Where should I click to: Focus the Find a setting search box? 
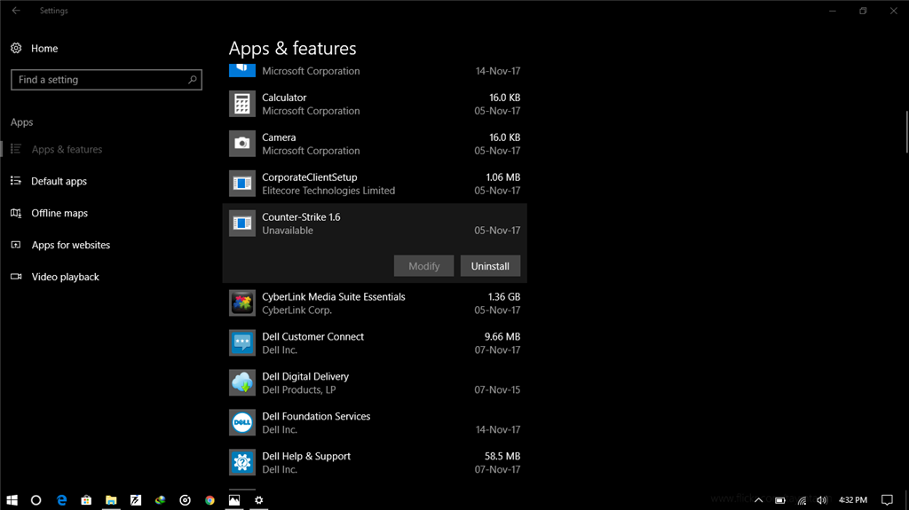click(x=107, y=80)
